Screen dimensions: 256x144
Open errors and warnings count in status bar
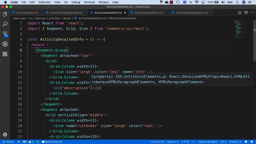coord(28,142)
